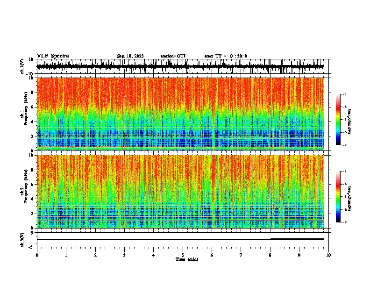Select the "start UT = 0 :30: 0" text
370x286 pixels.
point(226,56)
